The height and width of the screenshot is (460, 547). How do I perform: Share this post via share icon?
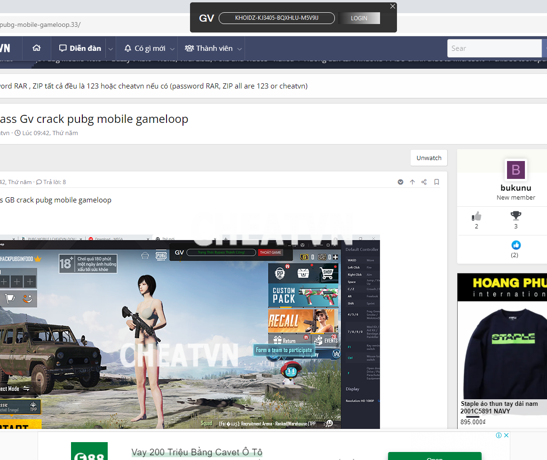[424, 182]
